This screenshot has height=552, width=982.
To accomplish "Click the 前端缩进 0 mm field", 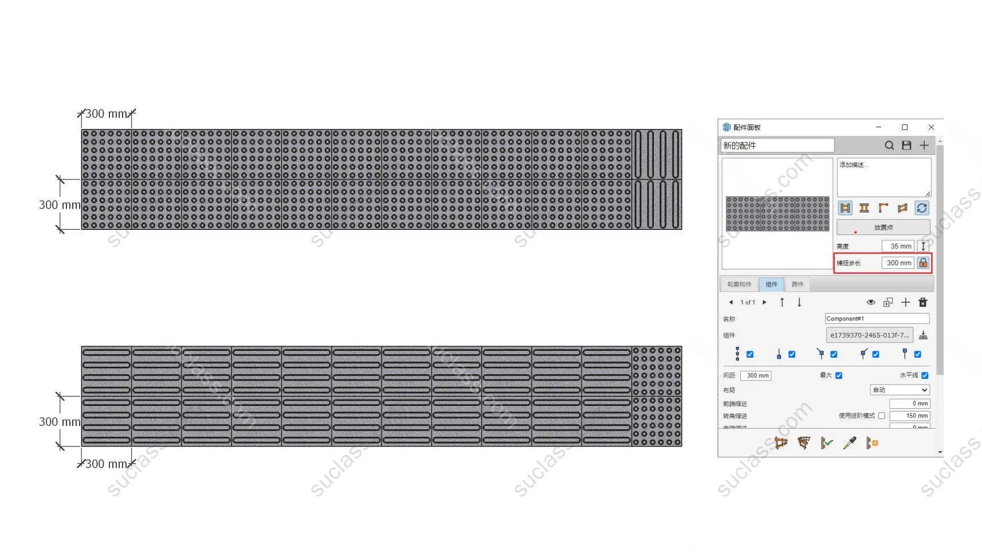I will click(x=909, y=404).
